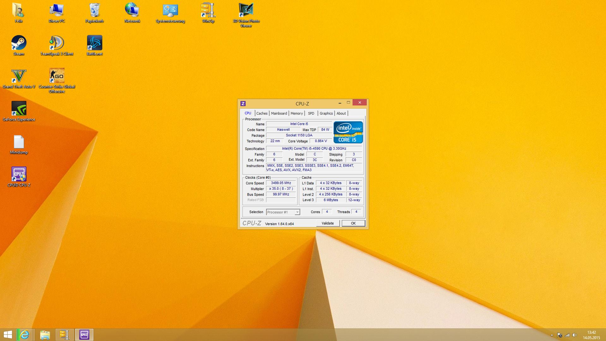Close the CPU-Z window
The height and width of the screenshot is (341, 606).
(x=360, y=103)
